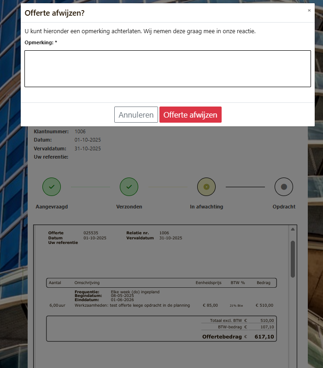Click the Eenheidsprijs column header
This screenshot has height=368, width=323.
coord(209,283)
